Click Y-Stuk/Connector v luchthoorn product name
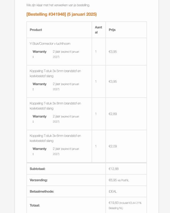The width and height of the screenshot is (170, 213). [50, 43]
